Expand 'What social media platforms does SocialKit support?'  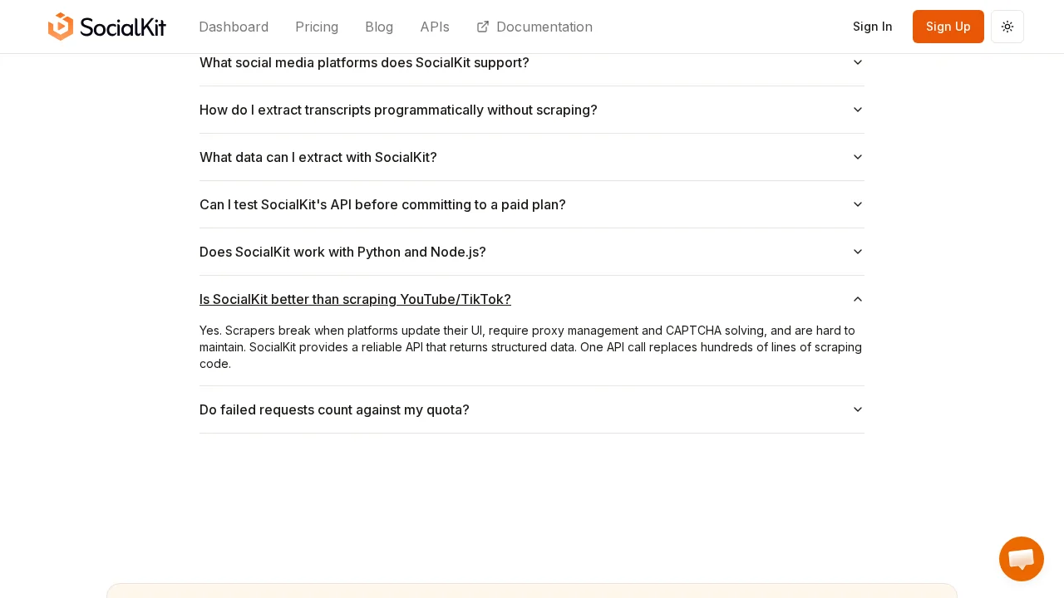point(364,62)
